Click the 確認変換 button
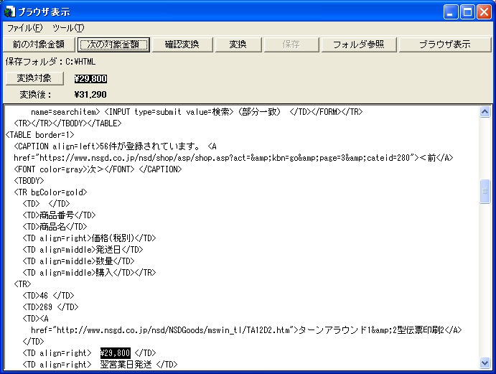The width and height of the screenshot is (496, 374). 182,45
